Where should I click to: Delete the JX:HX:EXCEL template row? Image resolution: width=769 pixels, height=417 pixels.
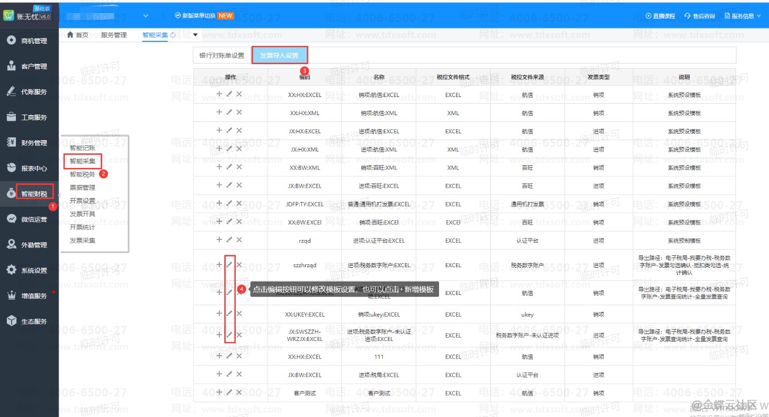pyautogui.click(x=239, y=130)
